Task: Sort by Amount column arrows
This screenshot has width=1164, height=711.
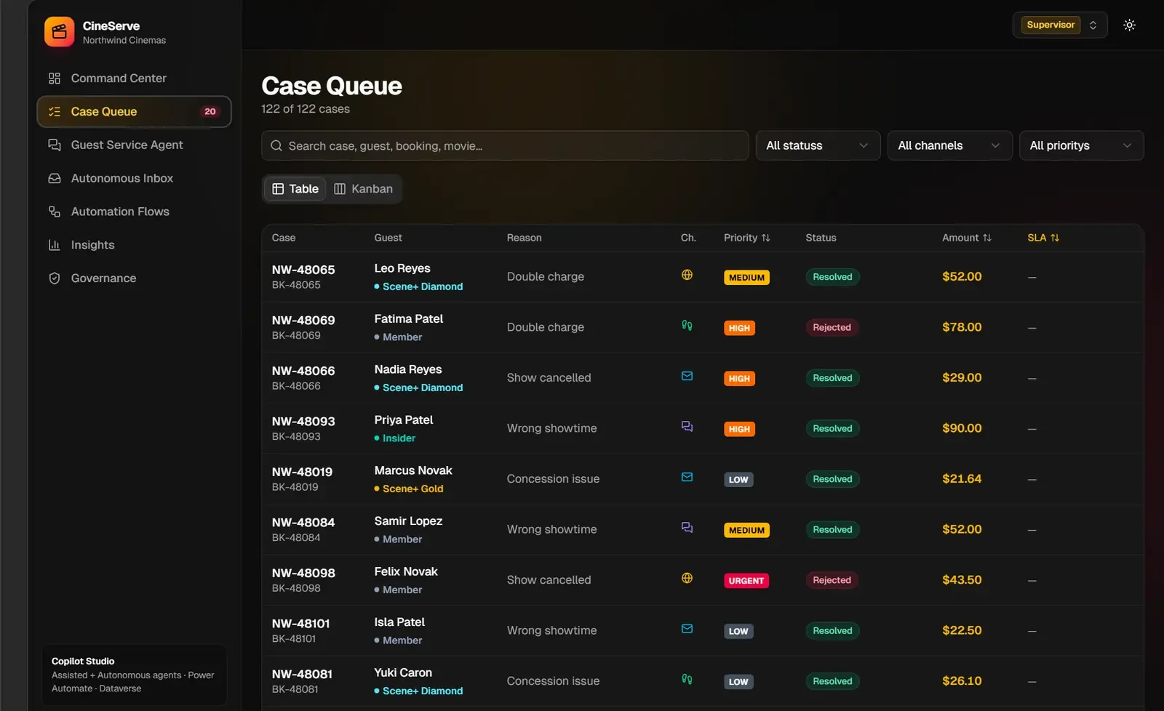Action: [x=987, y=238]
